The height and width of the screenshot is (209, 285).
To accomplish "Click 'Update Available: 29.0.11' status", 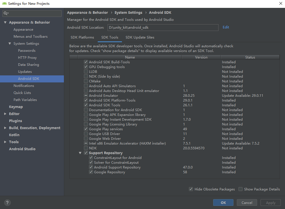I will (242, 96).
